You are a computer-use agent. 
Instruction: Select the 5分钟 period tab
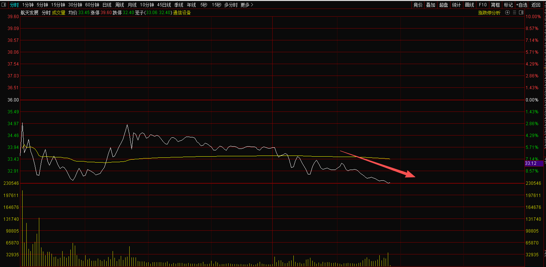coord(42,5)
